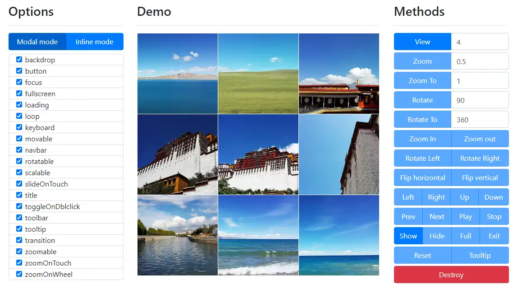Disable the tooltip option

click(19, 229)
